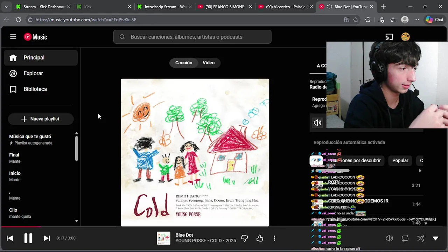448x252 pixels.
Task: Open the account avatar menu
Action: pyautogui.click(x=405, y=37)
